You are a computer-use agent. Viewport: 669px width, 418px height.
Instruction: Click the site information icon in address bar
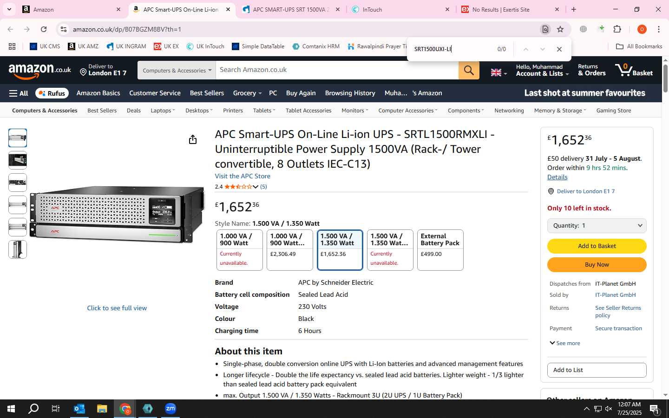pos(64,29)
